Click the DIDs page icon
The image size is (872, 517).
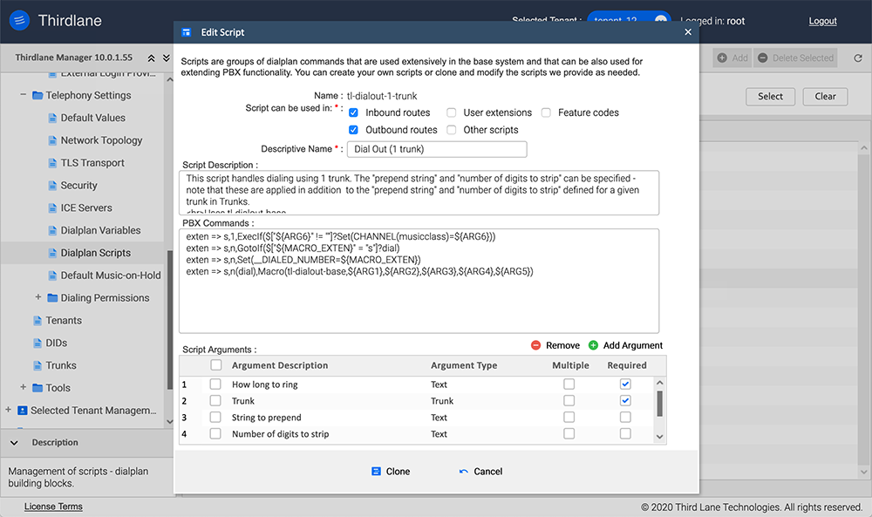(37, 343)
